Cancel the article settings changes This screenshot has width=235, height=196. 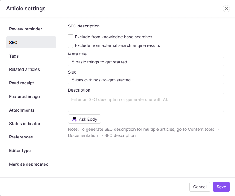[200, 187]
